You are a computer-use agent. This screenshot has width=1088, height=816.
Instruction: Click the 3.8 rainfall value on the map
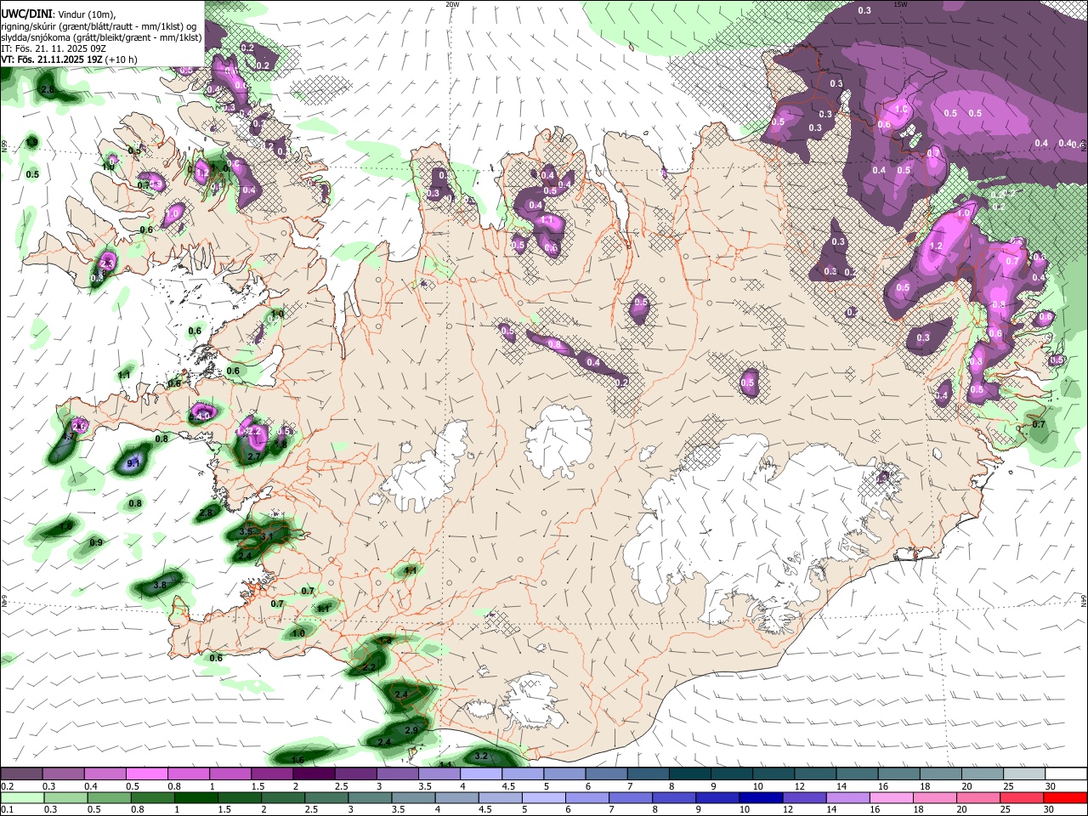click(160, 586)
